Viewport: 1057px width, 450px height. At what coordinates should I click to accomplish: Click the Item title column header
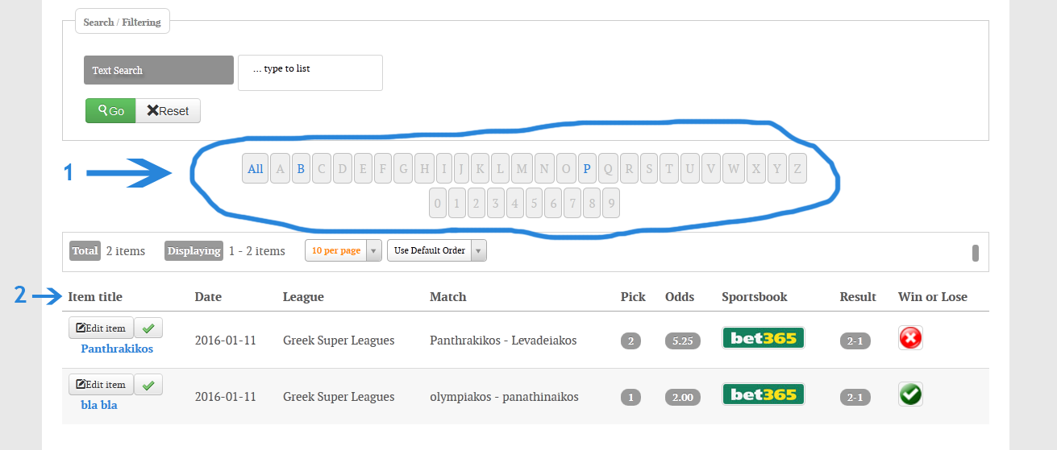[x=95, y=296]
